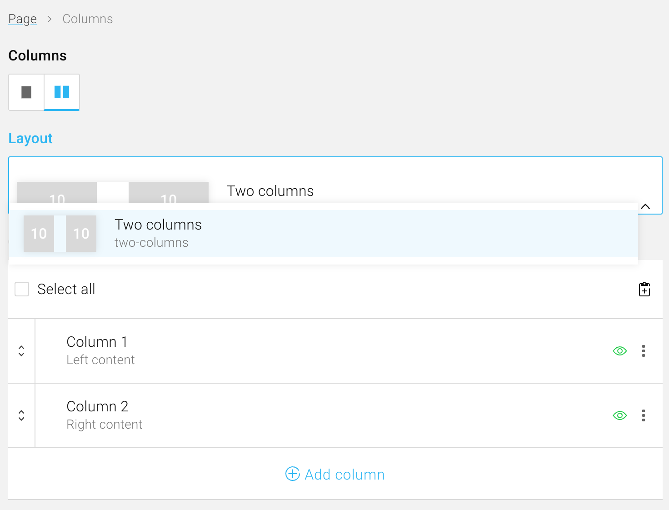Screen dimensions: 669x510
Task: Click the reorder arrows for Column 2
Action: point(21,415)
